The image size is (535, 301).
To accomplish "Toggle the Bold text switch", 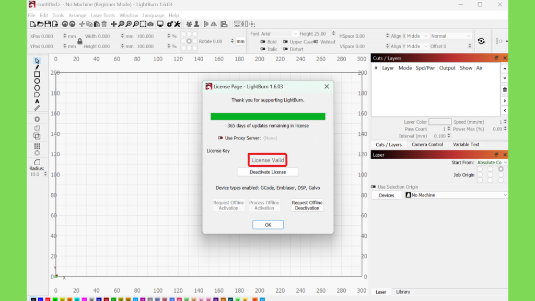I will click(263, 42).
